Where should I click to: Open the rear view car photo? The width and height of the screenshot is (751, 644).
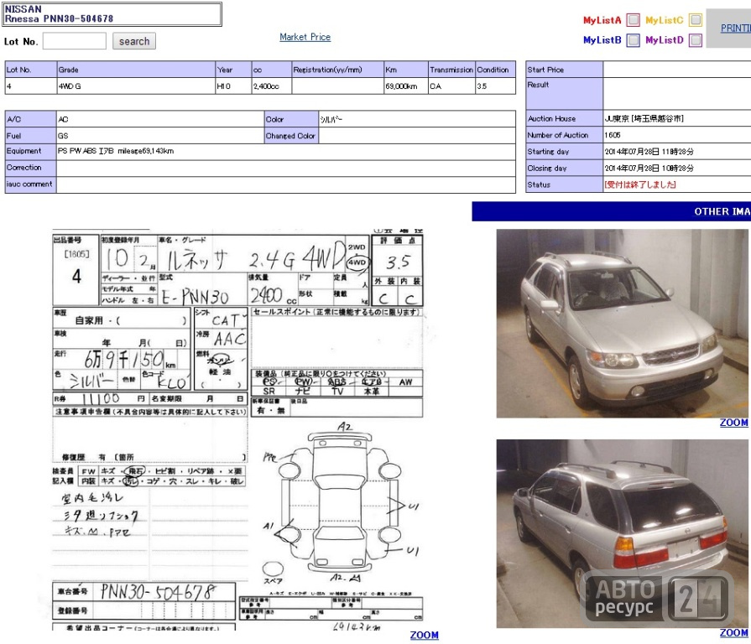(x=622, y=533)
